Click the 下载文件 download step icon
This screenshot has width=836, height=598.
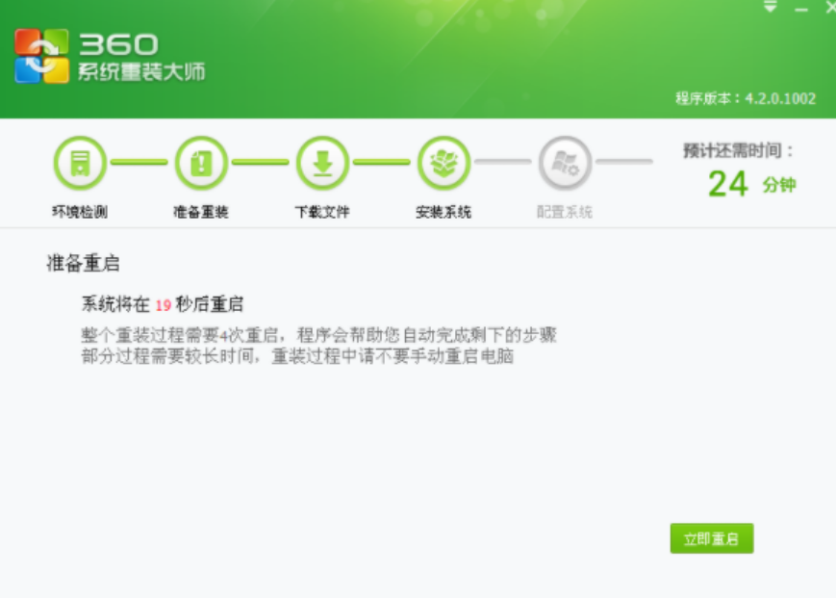322,163
